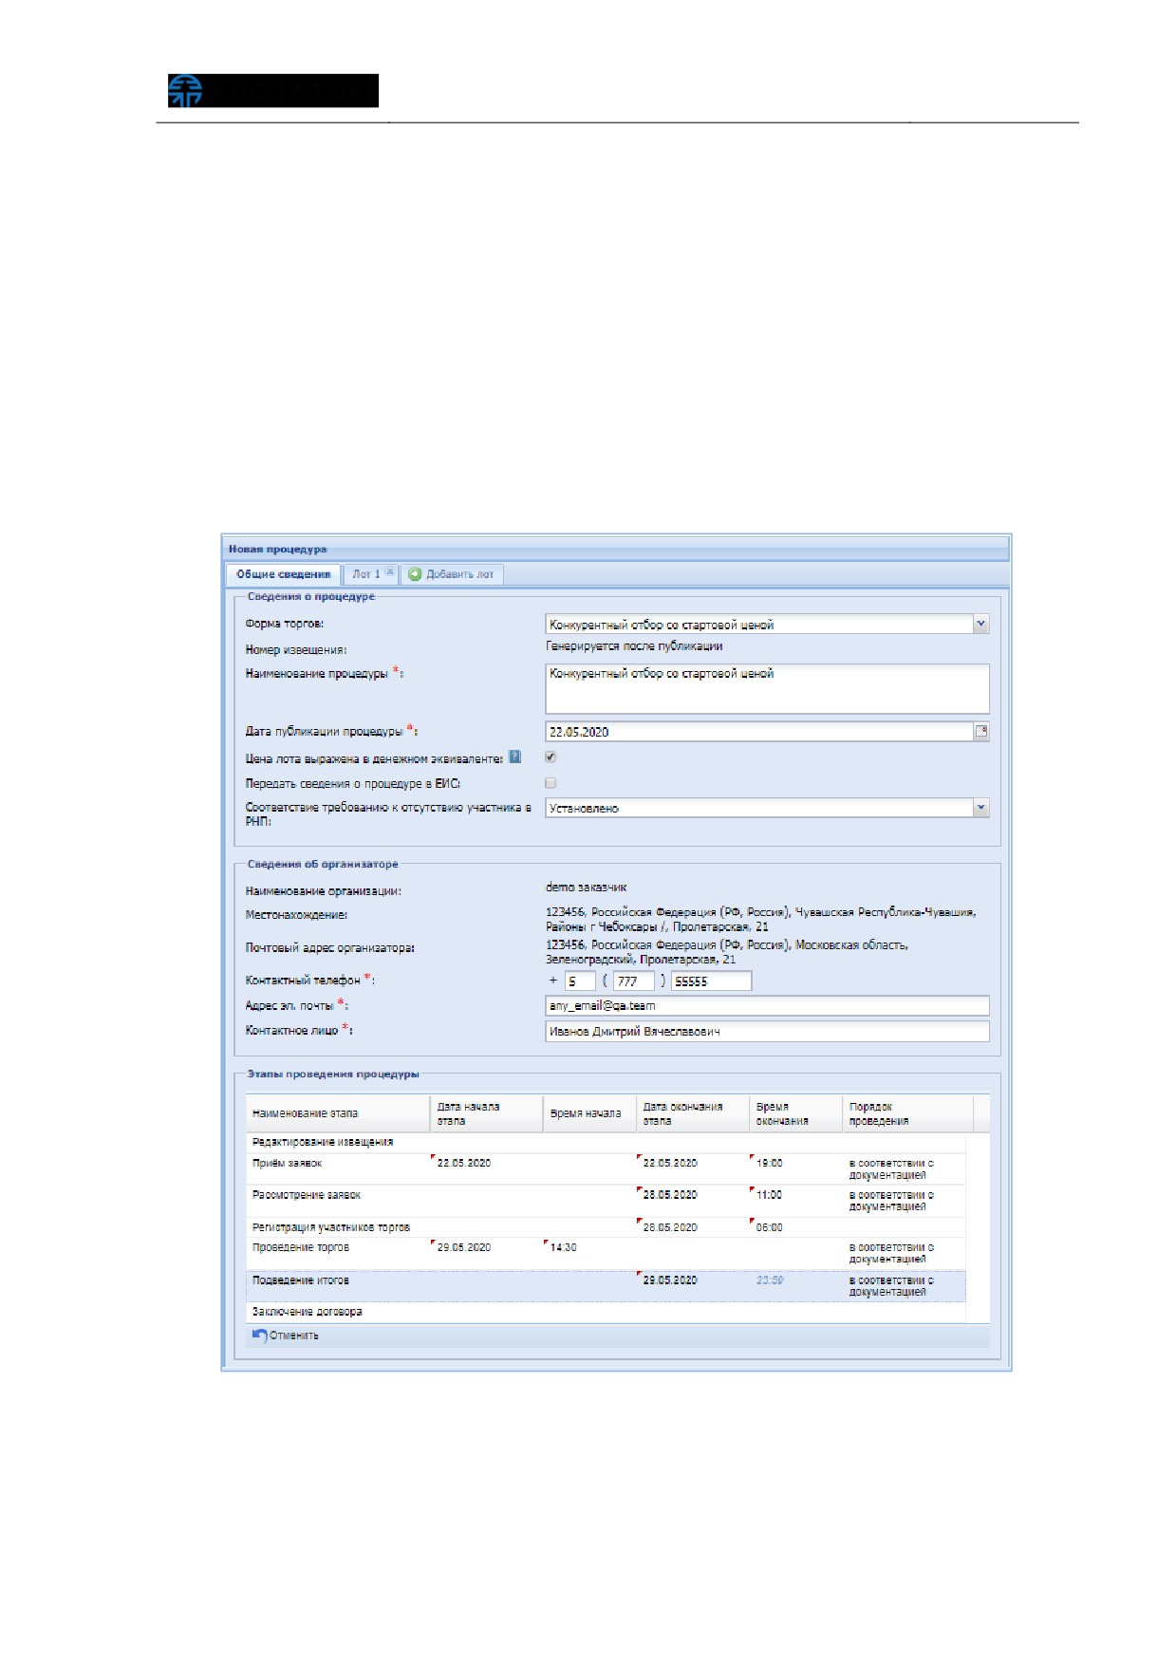
Task: Click the Адрес эл. почты email field
Action: coord(767,1005)
